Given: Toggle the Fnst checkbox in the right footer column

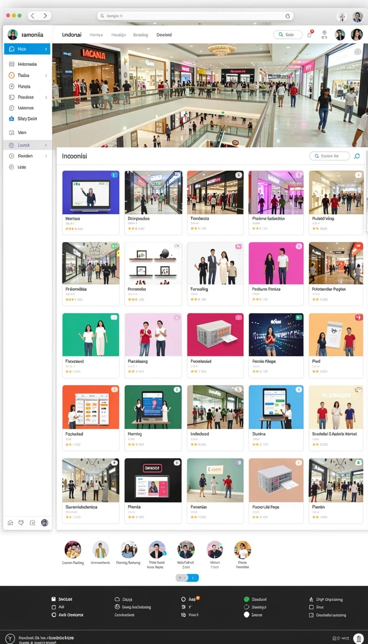Looking at the screenshot, I should click(x=311, y=607).
